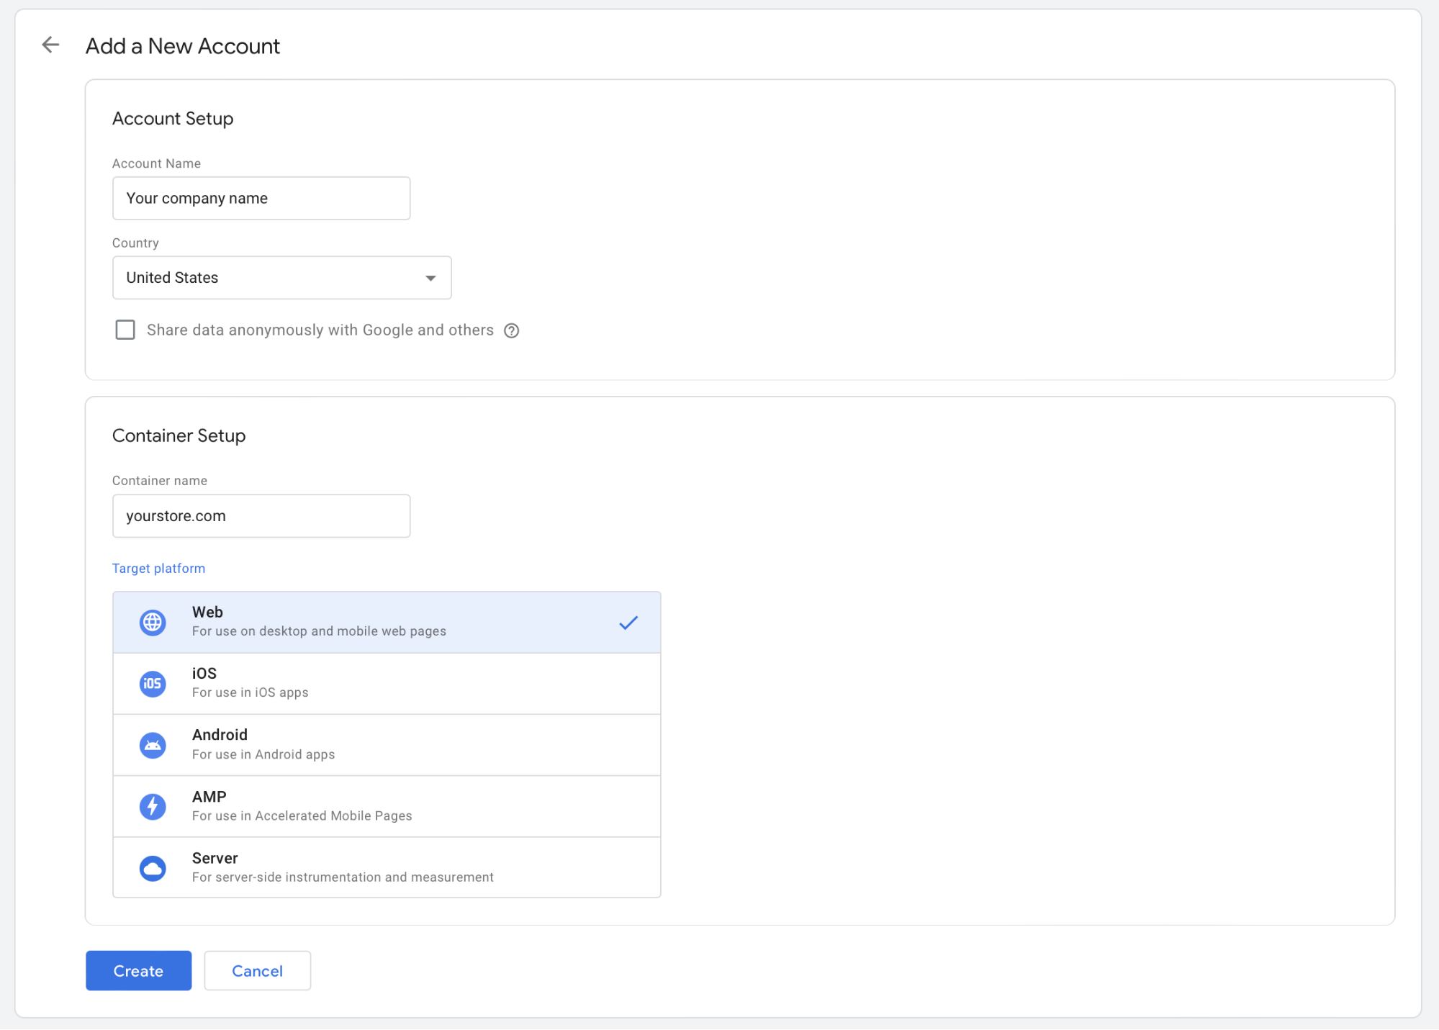Click the Android robot icon
This screenshot has height=1030, width=1439.
[153, 745]
